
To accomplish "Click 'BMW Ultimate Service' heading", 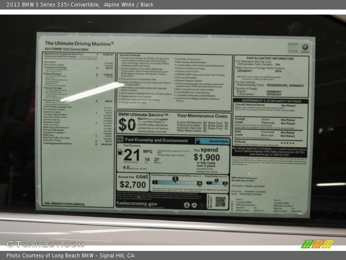I will pyautogui.click(x=143, y=114).
